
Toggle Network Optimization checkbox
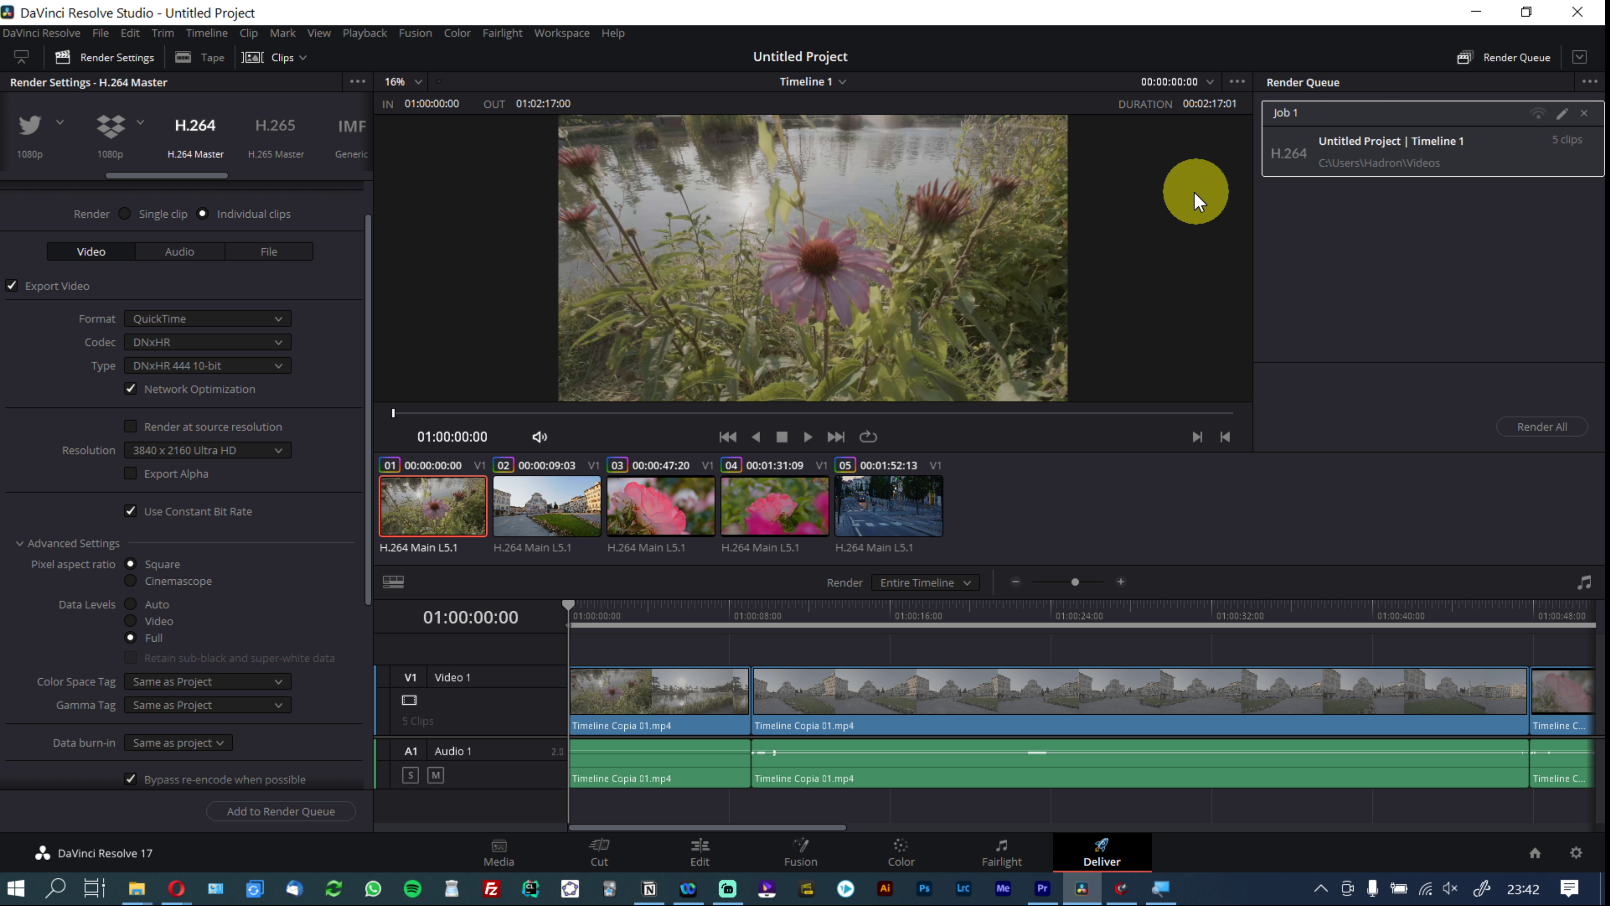[130, 389]
